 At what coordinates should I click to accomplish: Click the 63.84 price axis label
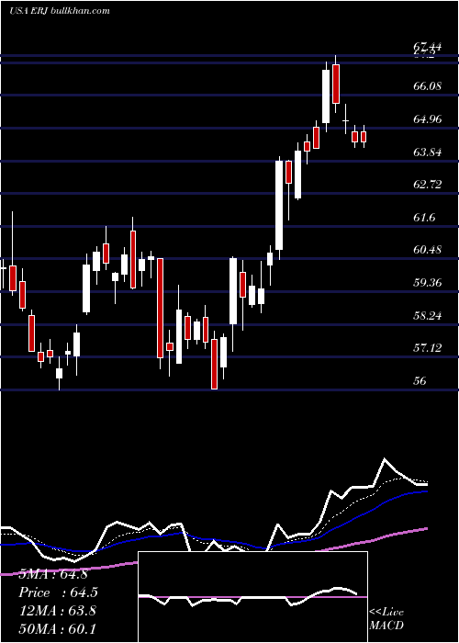[x=428, y=152]
